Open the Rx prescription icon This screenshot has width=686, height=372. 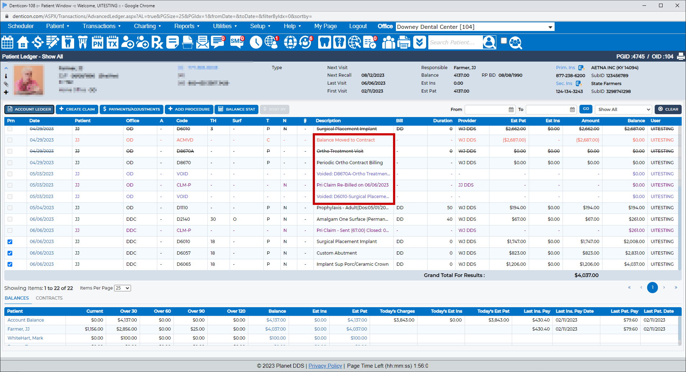tap(157, 42)
